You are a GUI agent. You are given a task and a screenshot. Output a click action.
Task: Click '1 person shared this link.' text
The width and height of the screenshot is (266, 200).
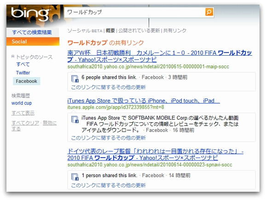pyautogui.click(x=110, y=176)
